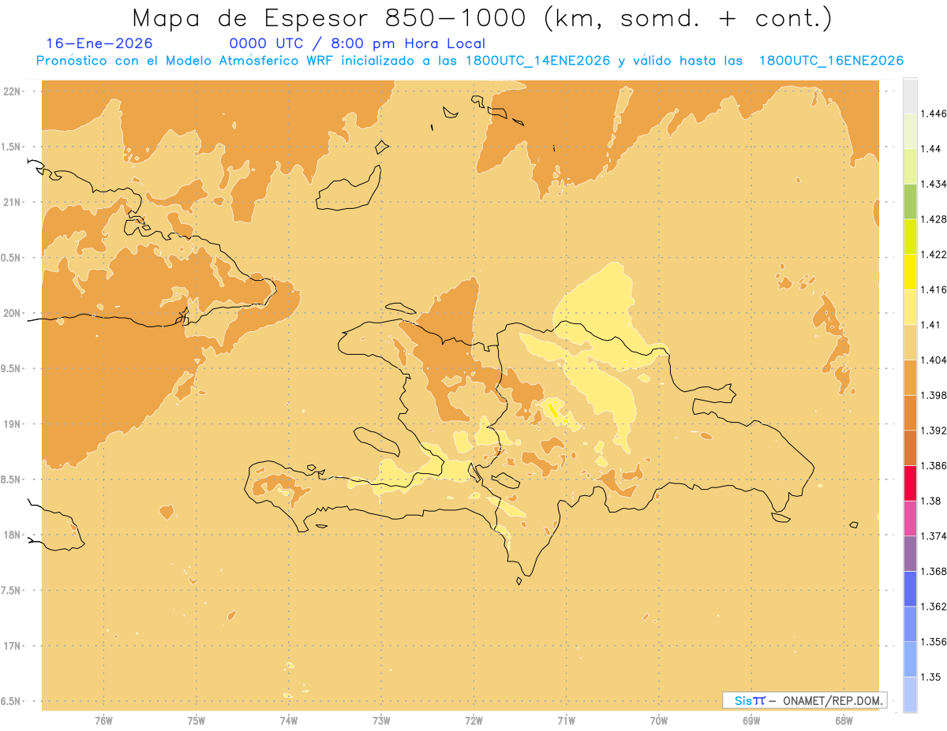Click the '1.5N' latitude axis label

[x=11, y=147]
